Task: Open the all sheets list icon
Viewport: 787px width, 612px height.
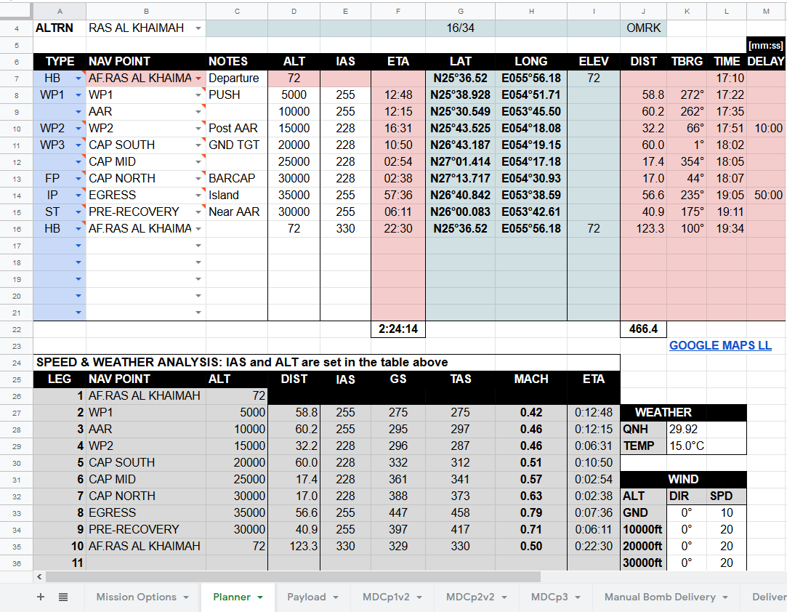Action: click(63, 597)
